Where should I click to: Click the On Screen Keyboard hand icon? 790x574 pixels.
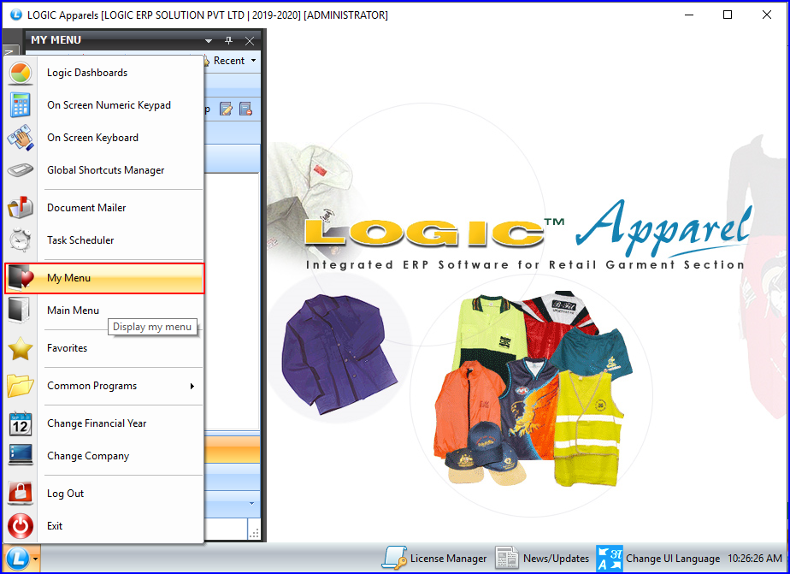pyautogui.click(x=21, y=138)
